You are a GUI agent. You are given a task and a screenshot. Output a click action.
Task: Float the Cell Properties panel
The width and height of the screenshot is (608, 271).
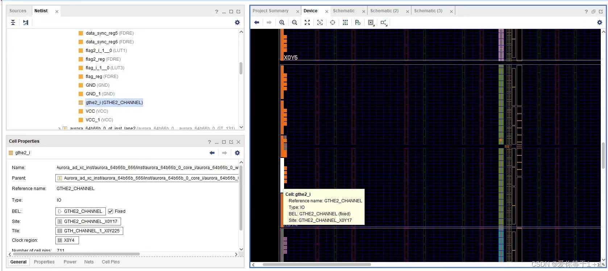pos(231,142)
